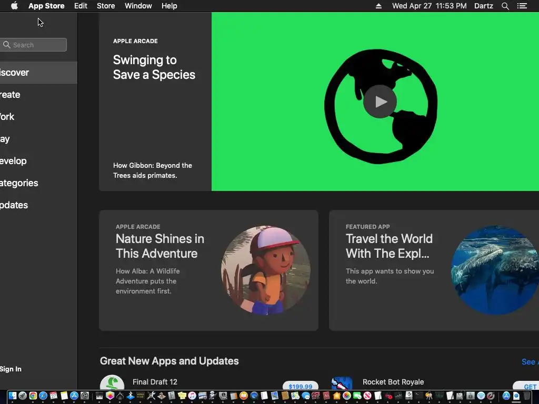Open Stickies from the Dock
Screen dimensions: 539x404
[x=182, y=396]
